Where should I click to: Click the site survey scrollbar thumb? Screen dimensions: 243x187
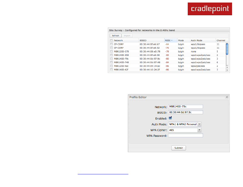(x=227, y=49)
